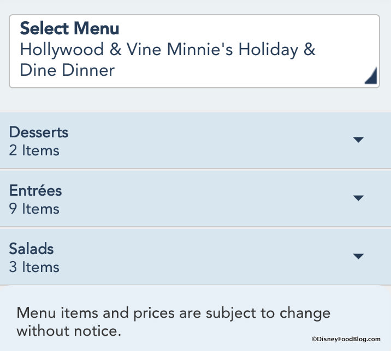The image size is (391, 351).
Task: Click the Desserts down arrow icon
Action: coord(358,140)
